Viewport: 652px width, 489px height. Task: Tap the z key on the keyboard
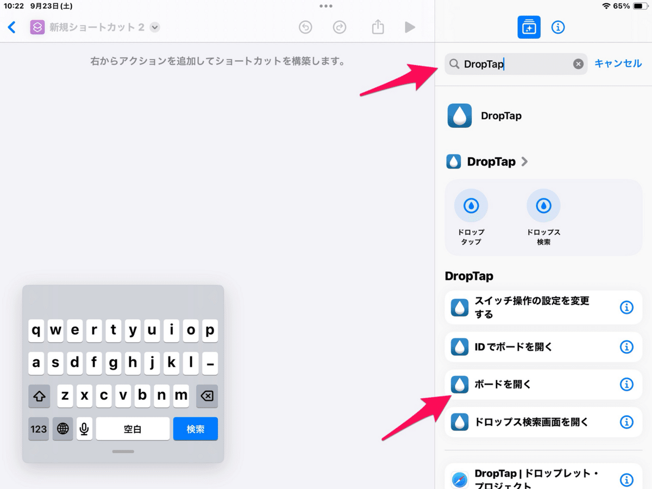(65, 396)
